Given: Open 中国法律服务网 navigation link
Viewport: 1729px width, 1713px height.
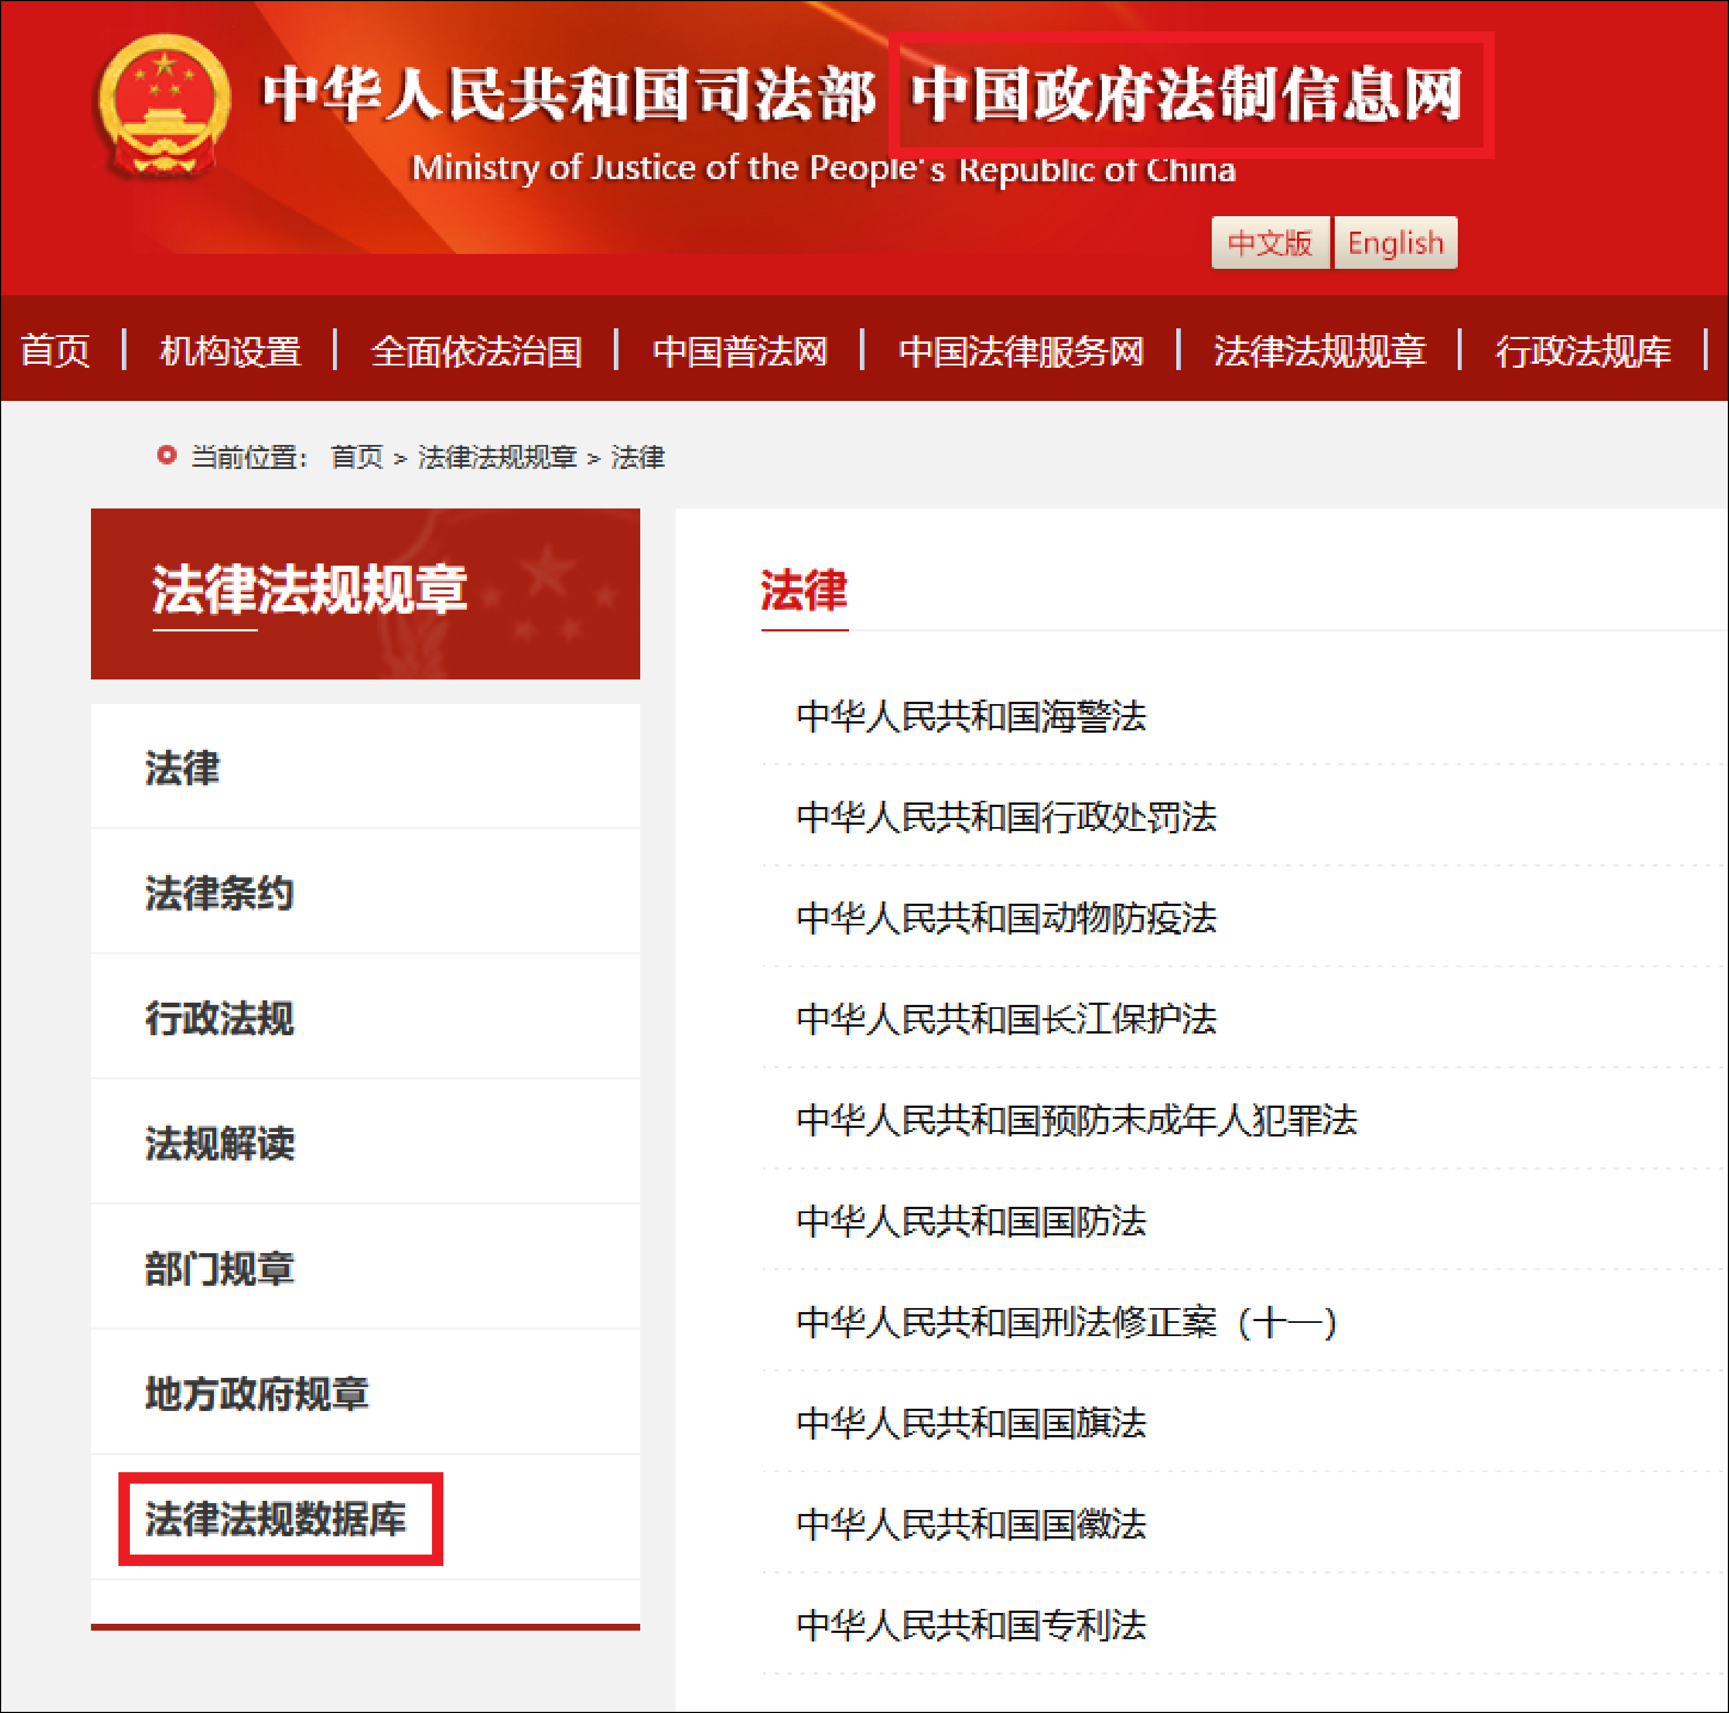Looking at the screenshot, I should coord(1020,351).
